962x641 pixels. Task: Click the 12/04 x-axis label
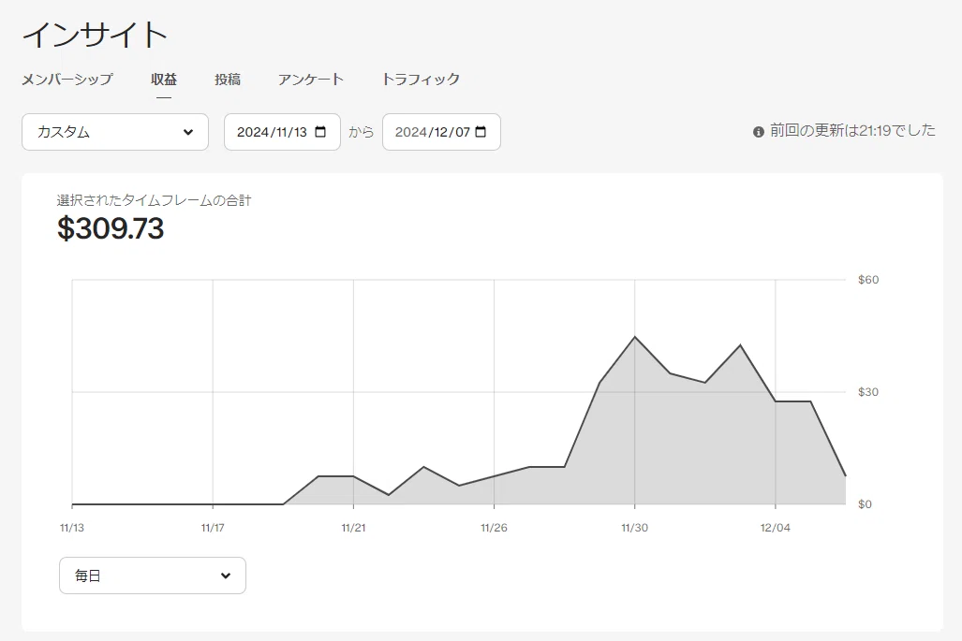[x=775, y=528]
